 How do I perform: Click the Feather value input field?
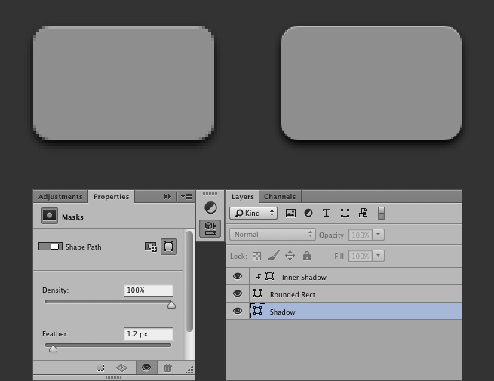[148, 333]
